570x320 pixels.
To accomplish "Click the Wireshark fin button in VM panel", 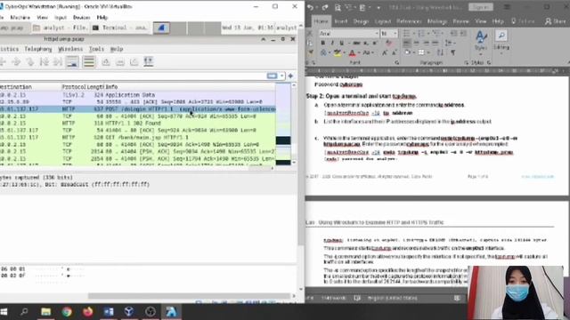I will tap(161, 28).
